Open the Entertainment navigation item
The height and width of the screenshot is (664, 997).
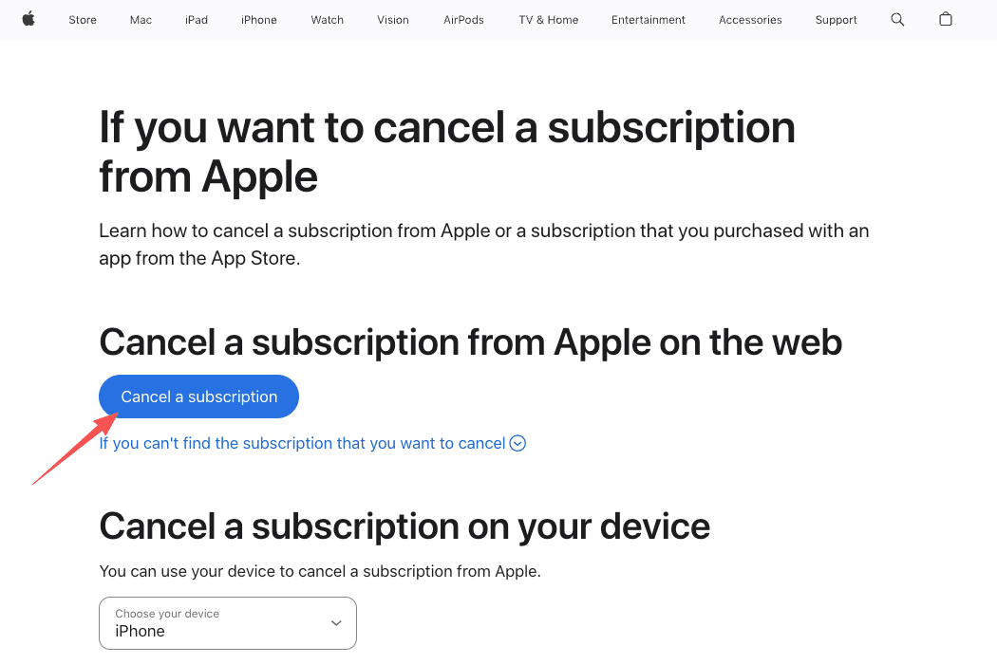click(649, 19)
